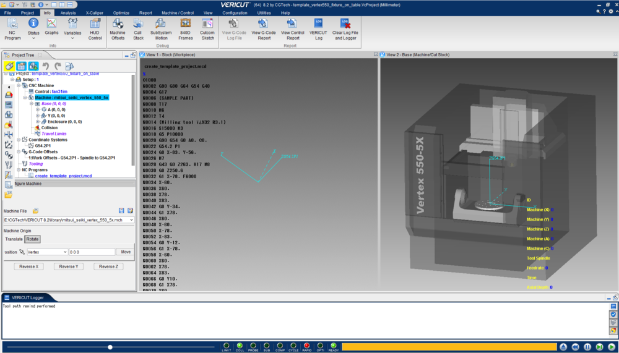Open Cutcom Sketch debug tool
The height and width of the screenshot is (353, 619).
pos(207,29)
